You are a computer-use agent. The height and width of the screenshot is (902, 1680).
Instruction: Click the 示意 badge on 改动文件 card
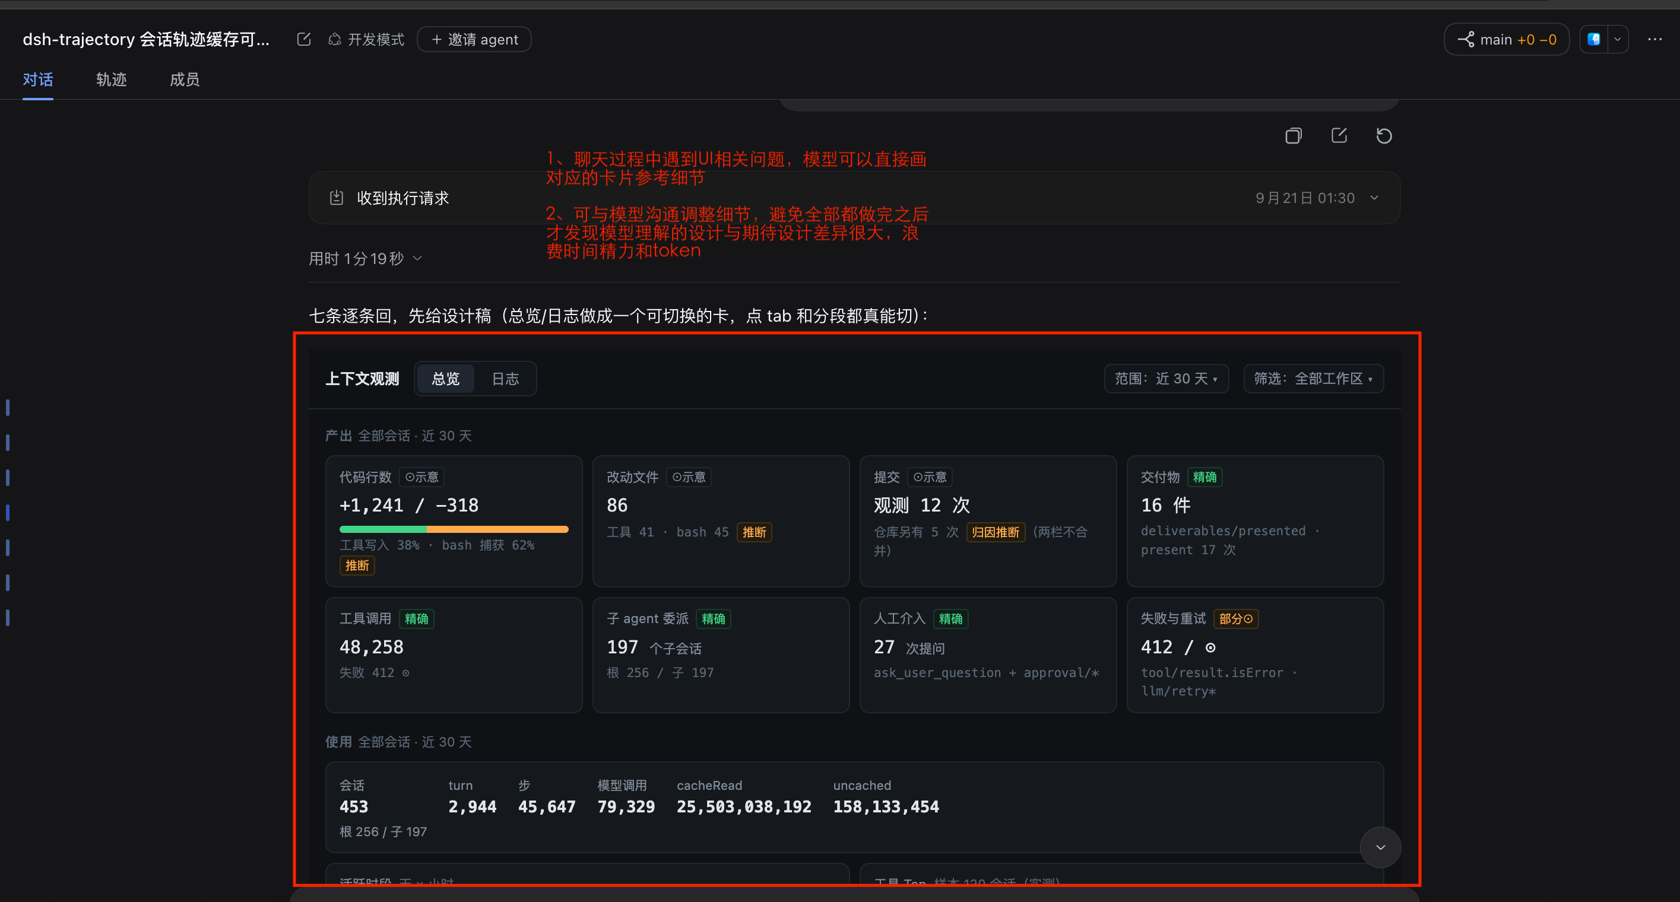(689, 477)
